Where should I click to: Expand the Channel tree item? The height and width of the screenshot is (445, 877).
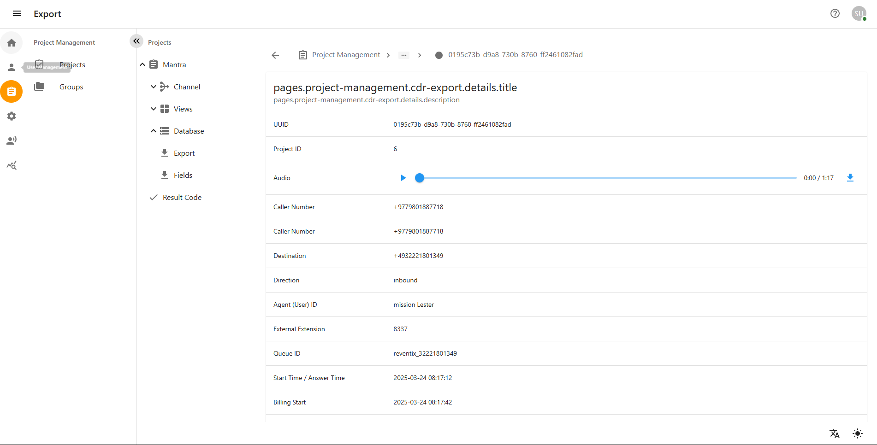pyautogui.click(x=154, y=87)
